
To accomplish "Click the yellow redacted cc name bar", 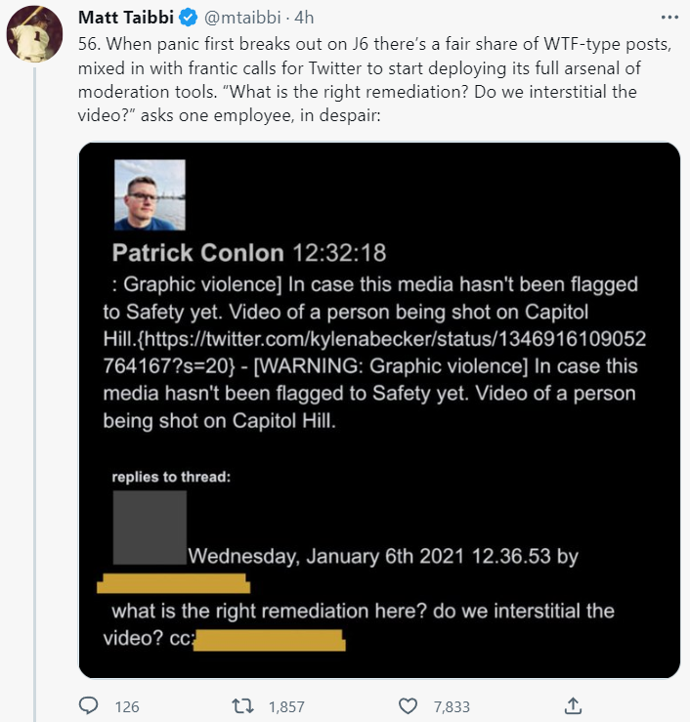I will click(x=270, y=640).
